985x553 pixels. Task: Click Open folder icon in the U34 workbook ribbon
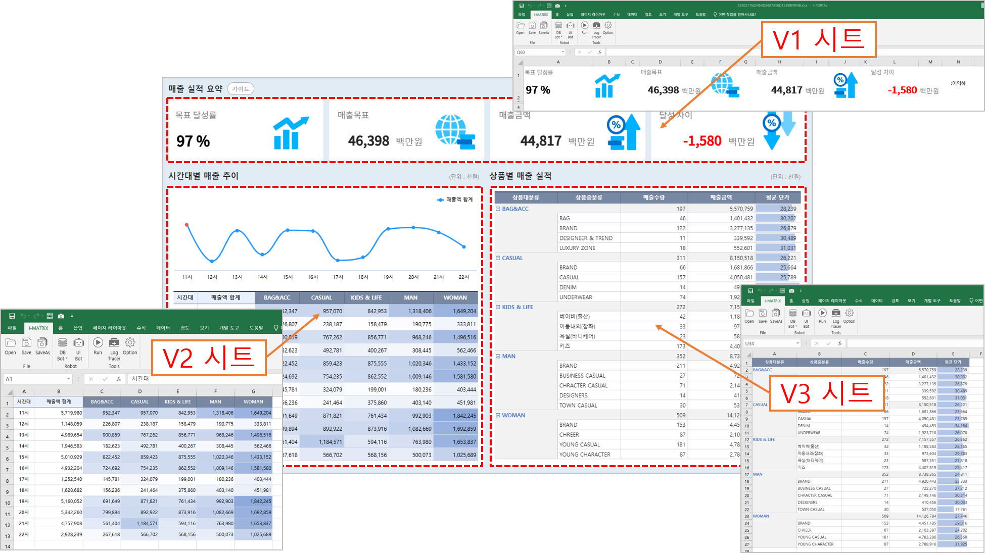tap(749, 314)
